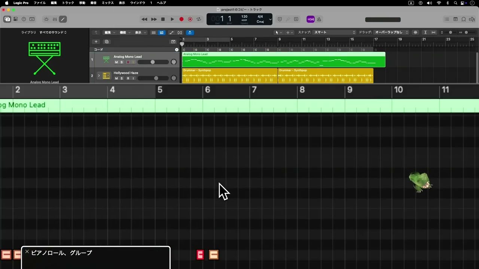Duplicate the track
The image size is (479, 269).
coord(107,42)
